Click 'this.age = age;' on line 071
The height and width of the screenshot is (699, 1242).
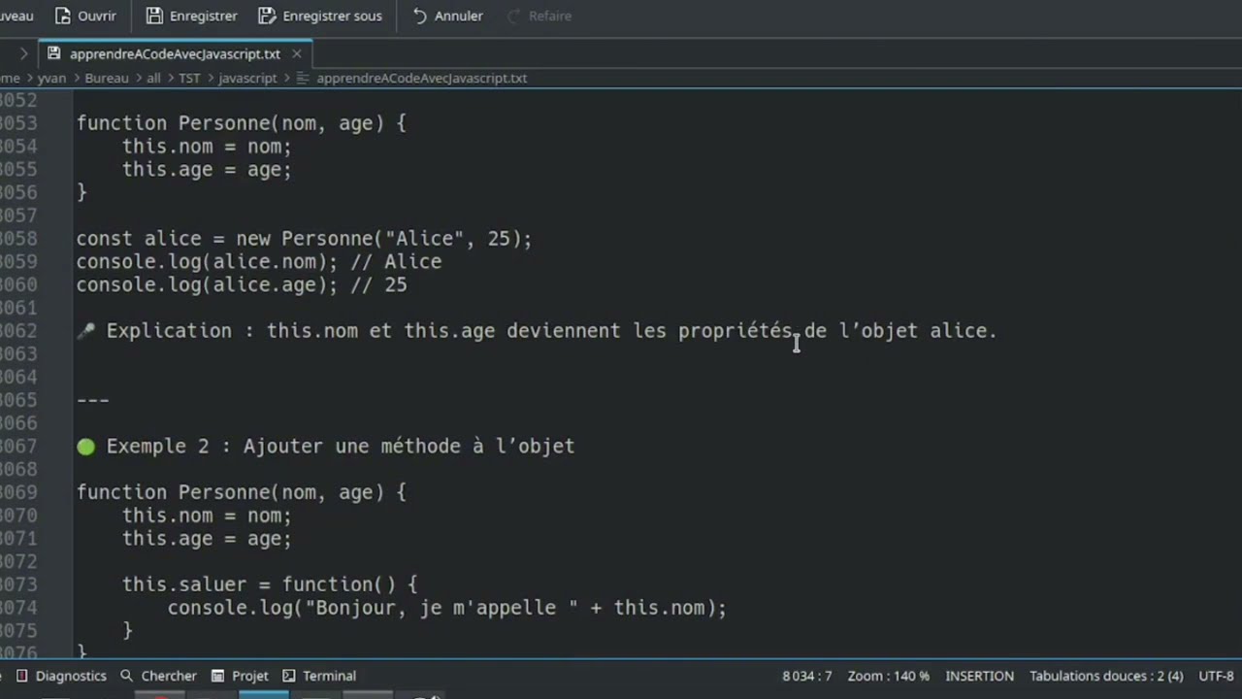point(207,539)
